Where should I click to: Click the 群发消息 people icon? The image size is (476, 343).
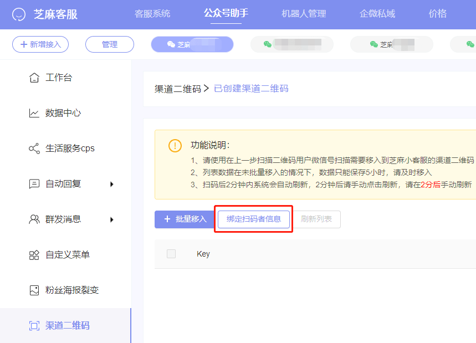34,219
